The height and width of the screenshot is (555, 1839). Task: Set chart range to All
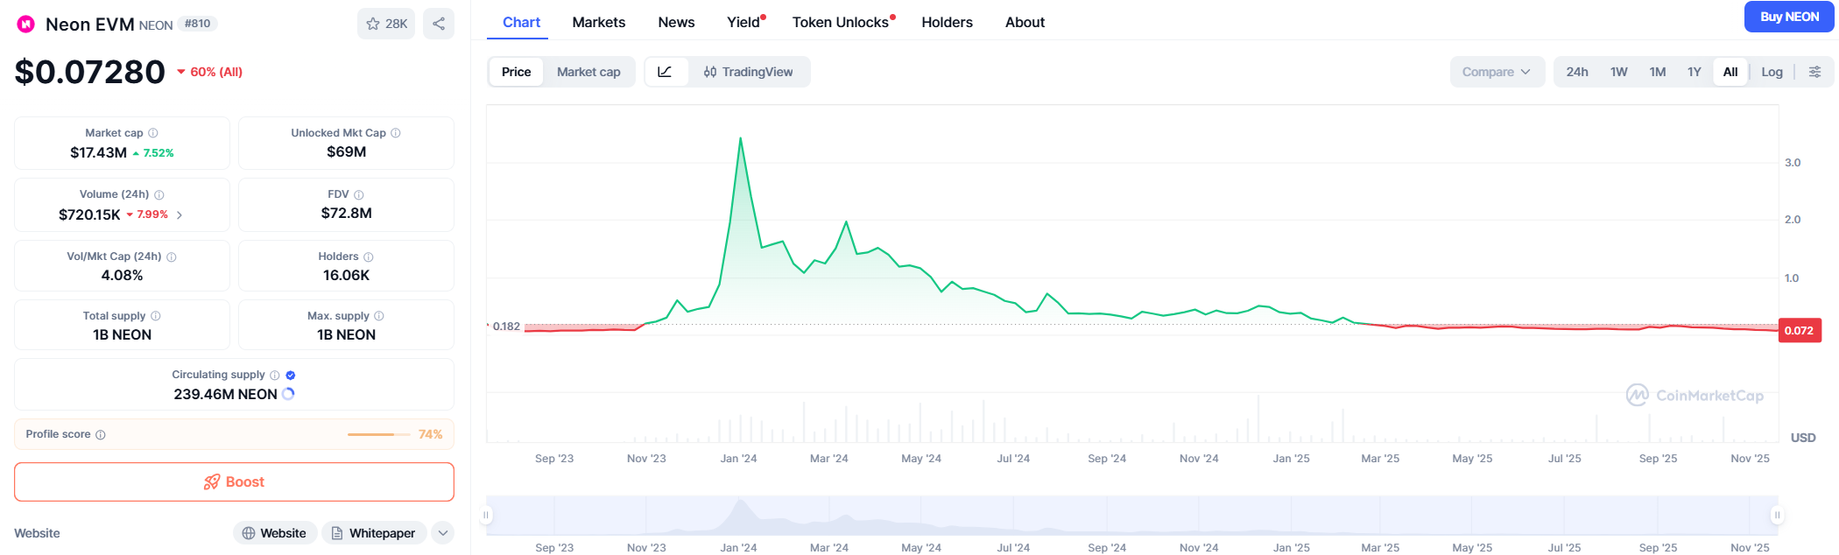coord(1730,72)
